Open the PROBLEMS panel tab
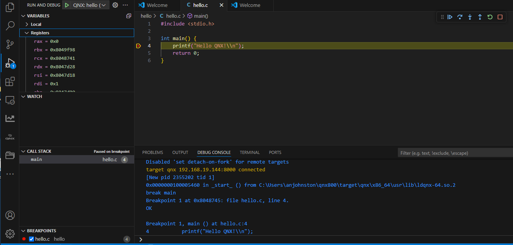The height and width of the screenshot is (245, 513). point(153,152)
